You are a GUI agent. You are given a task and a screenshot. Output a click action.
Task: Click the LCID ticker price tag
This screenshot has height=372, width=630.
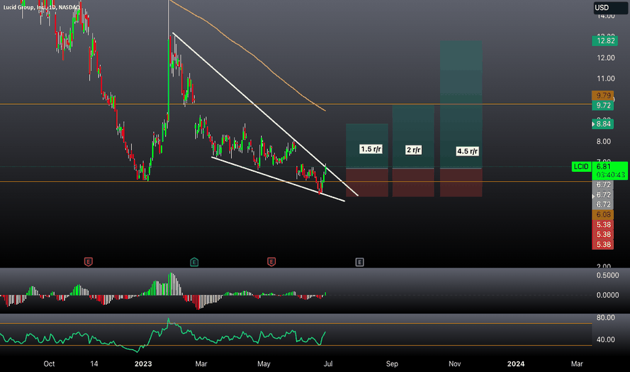click(581, 166)
